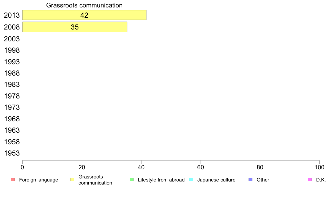The height and width of the screenshot is (203, 327).
Task: Click the 60 tick label on x-axis
Action: click(x=201, y=167)
